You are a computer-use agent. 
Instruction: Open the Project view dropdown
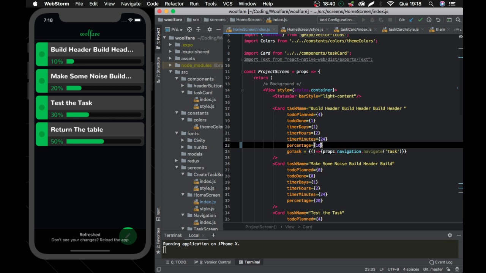click(x=174, y=29)
